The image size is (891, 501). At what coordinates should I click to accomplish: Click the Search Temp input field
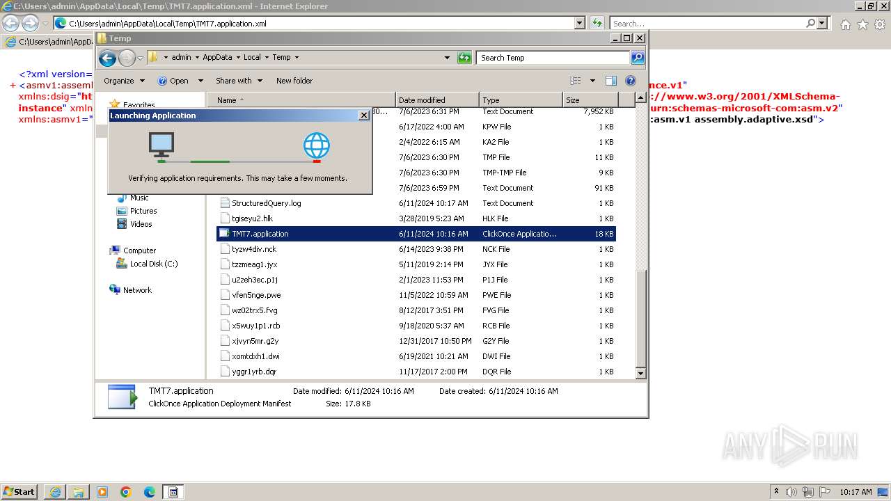[554, 58]
